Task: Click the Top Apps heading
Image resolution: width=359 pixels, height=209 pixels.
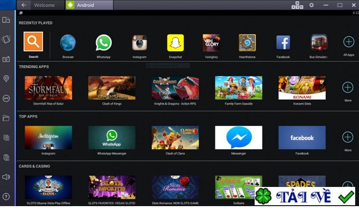Action: pyautogui.click(x=28, y=116)
